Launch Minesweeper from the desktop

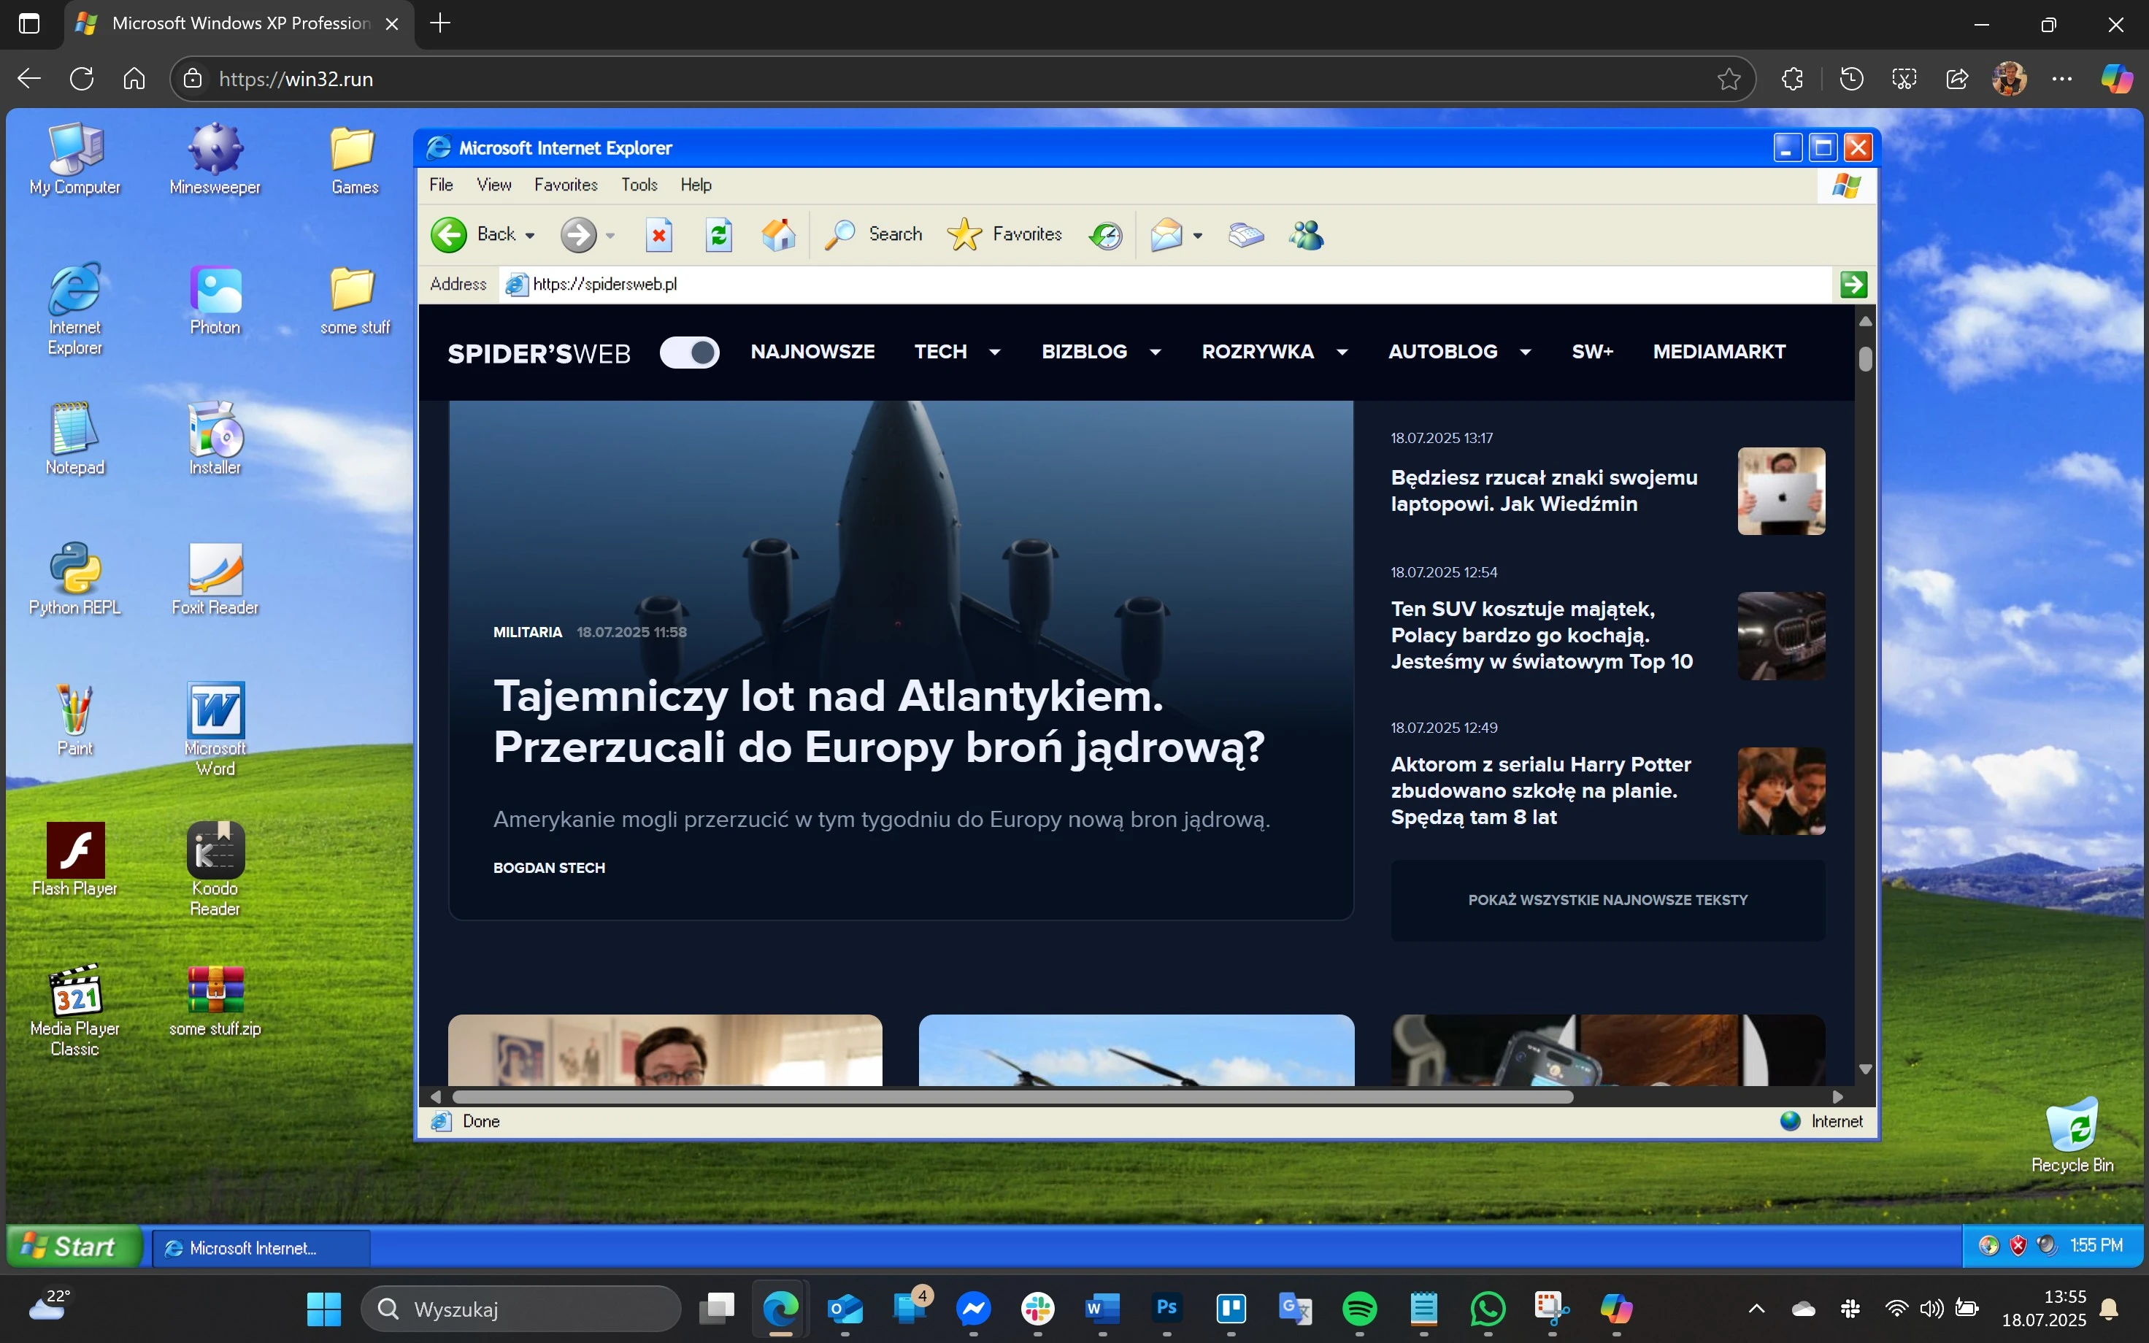(215, 159)
